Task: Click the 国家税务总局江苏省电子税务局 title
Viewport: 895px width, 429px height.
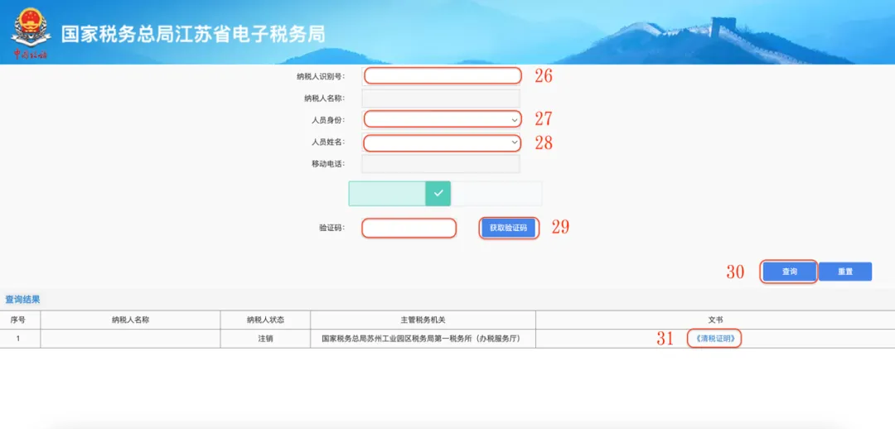Action: [x=193, y=34]
